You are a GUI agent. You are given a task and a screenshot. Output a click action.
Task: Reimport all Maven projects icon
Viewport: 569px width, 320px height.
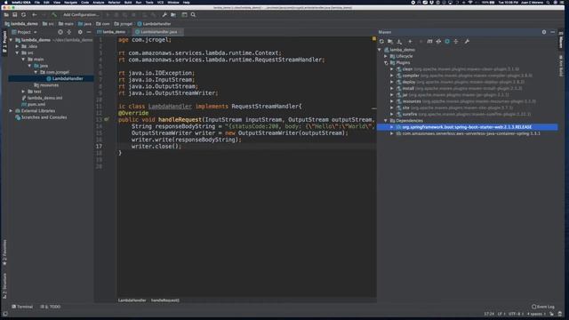[381, 42]
